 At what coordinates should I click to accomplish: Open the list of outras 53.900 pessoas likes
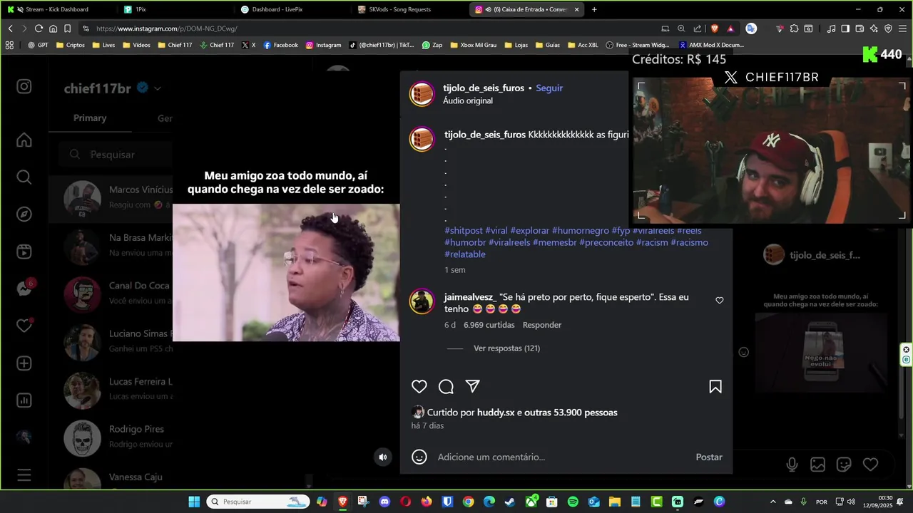[571, 413]
